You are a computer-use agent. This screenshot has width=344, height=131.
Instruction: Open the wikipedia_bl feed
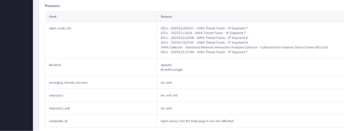57,121
